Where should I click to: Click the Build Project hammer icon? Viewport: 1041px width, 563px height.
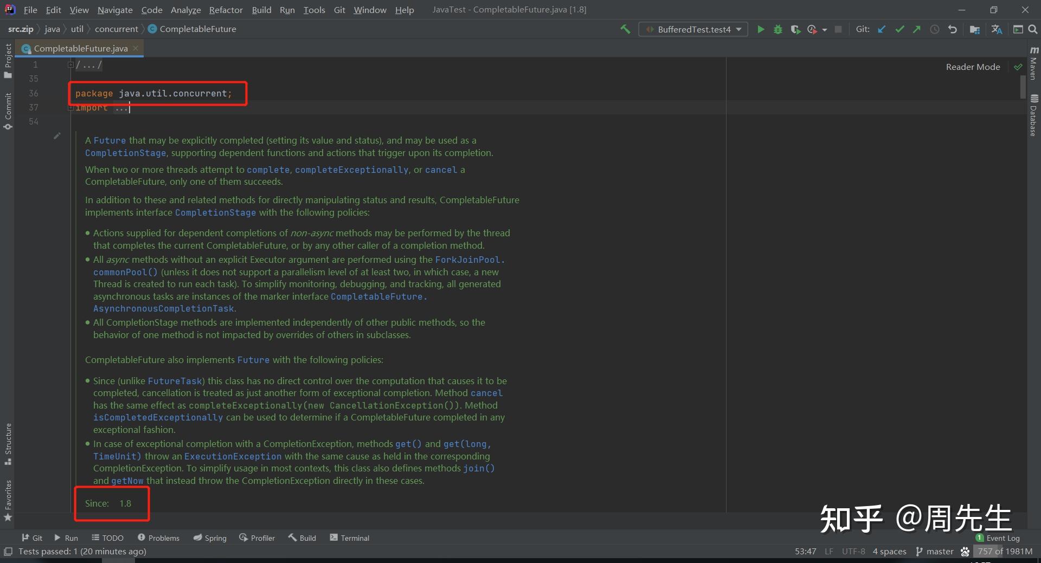pyautogui.click(x=625, y=29)
